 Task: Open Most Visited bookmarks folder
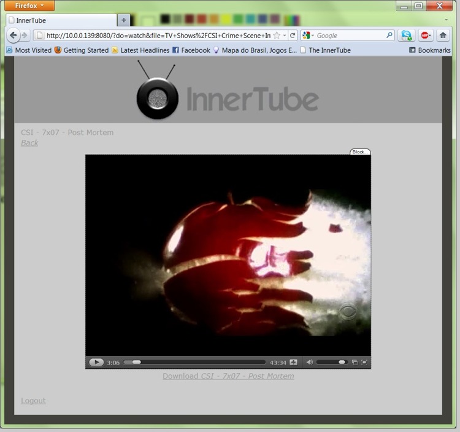(29, 50)
